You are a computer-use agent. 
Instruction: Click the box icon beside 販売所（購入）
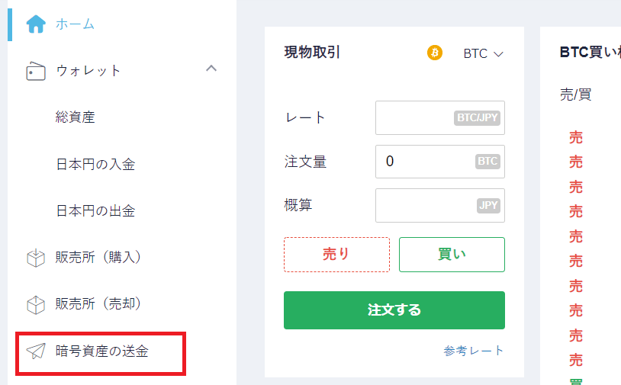click(36, 258)
